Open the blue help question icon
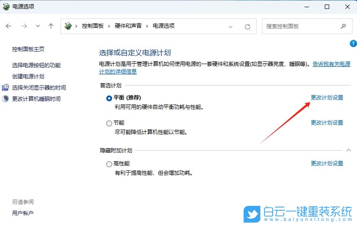Screen dimensions: 357x225 353,43
